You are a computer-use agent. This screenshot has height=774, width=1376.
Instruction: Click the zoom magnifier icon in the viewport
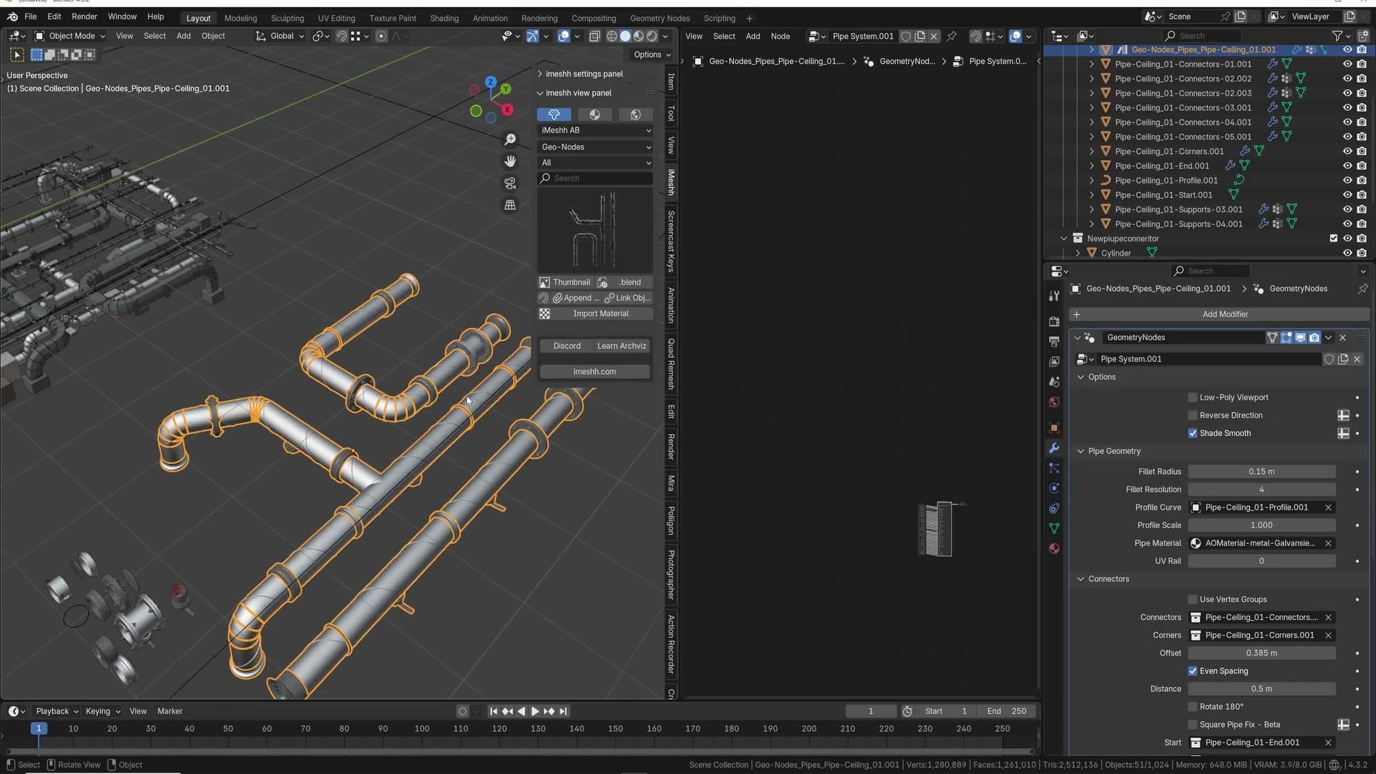510,140
